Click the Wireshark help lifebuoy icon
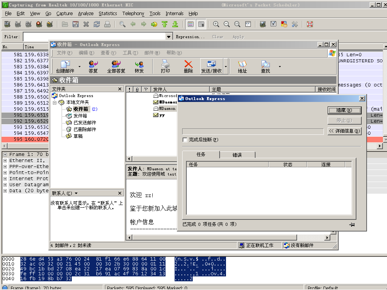 (x=310, y=24)
